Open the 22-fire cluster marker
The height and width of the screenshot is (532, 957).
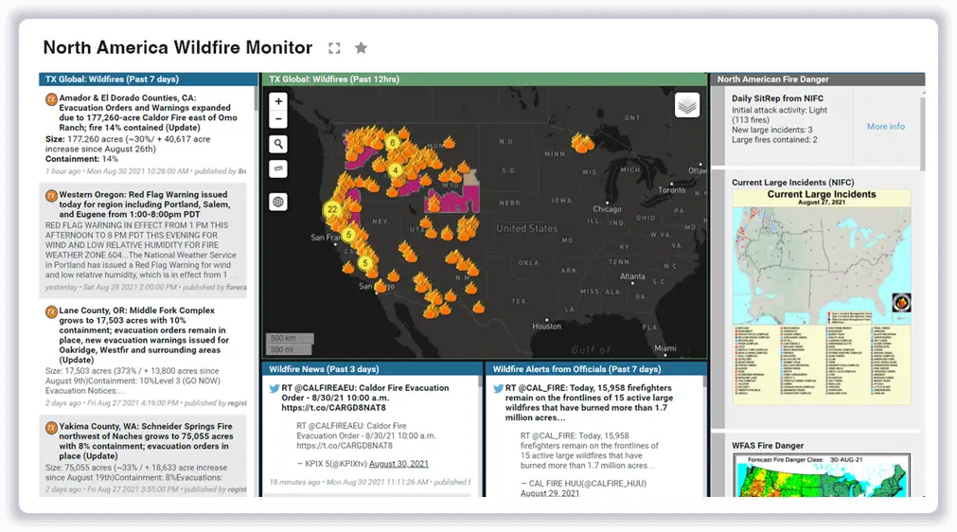click(332, 210)
